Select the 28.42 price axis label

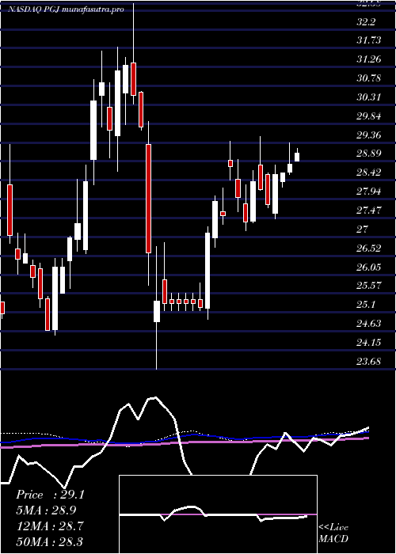click(369, 173)
